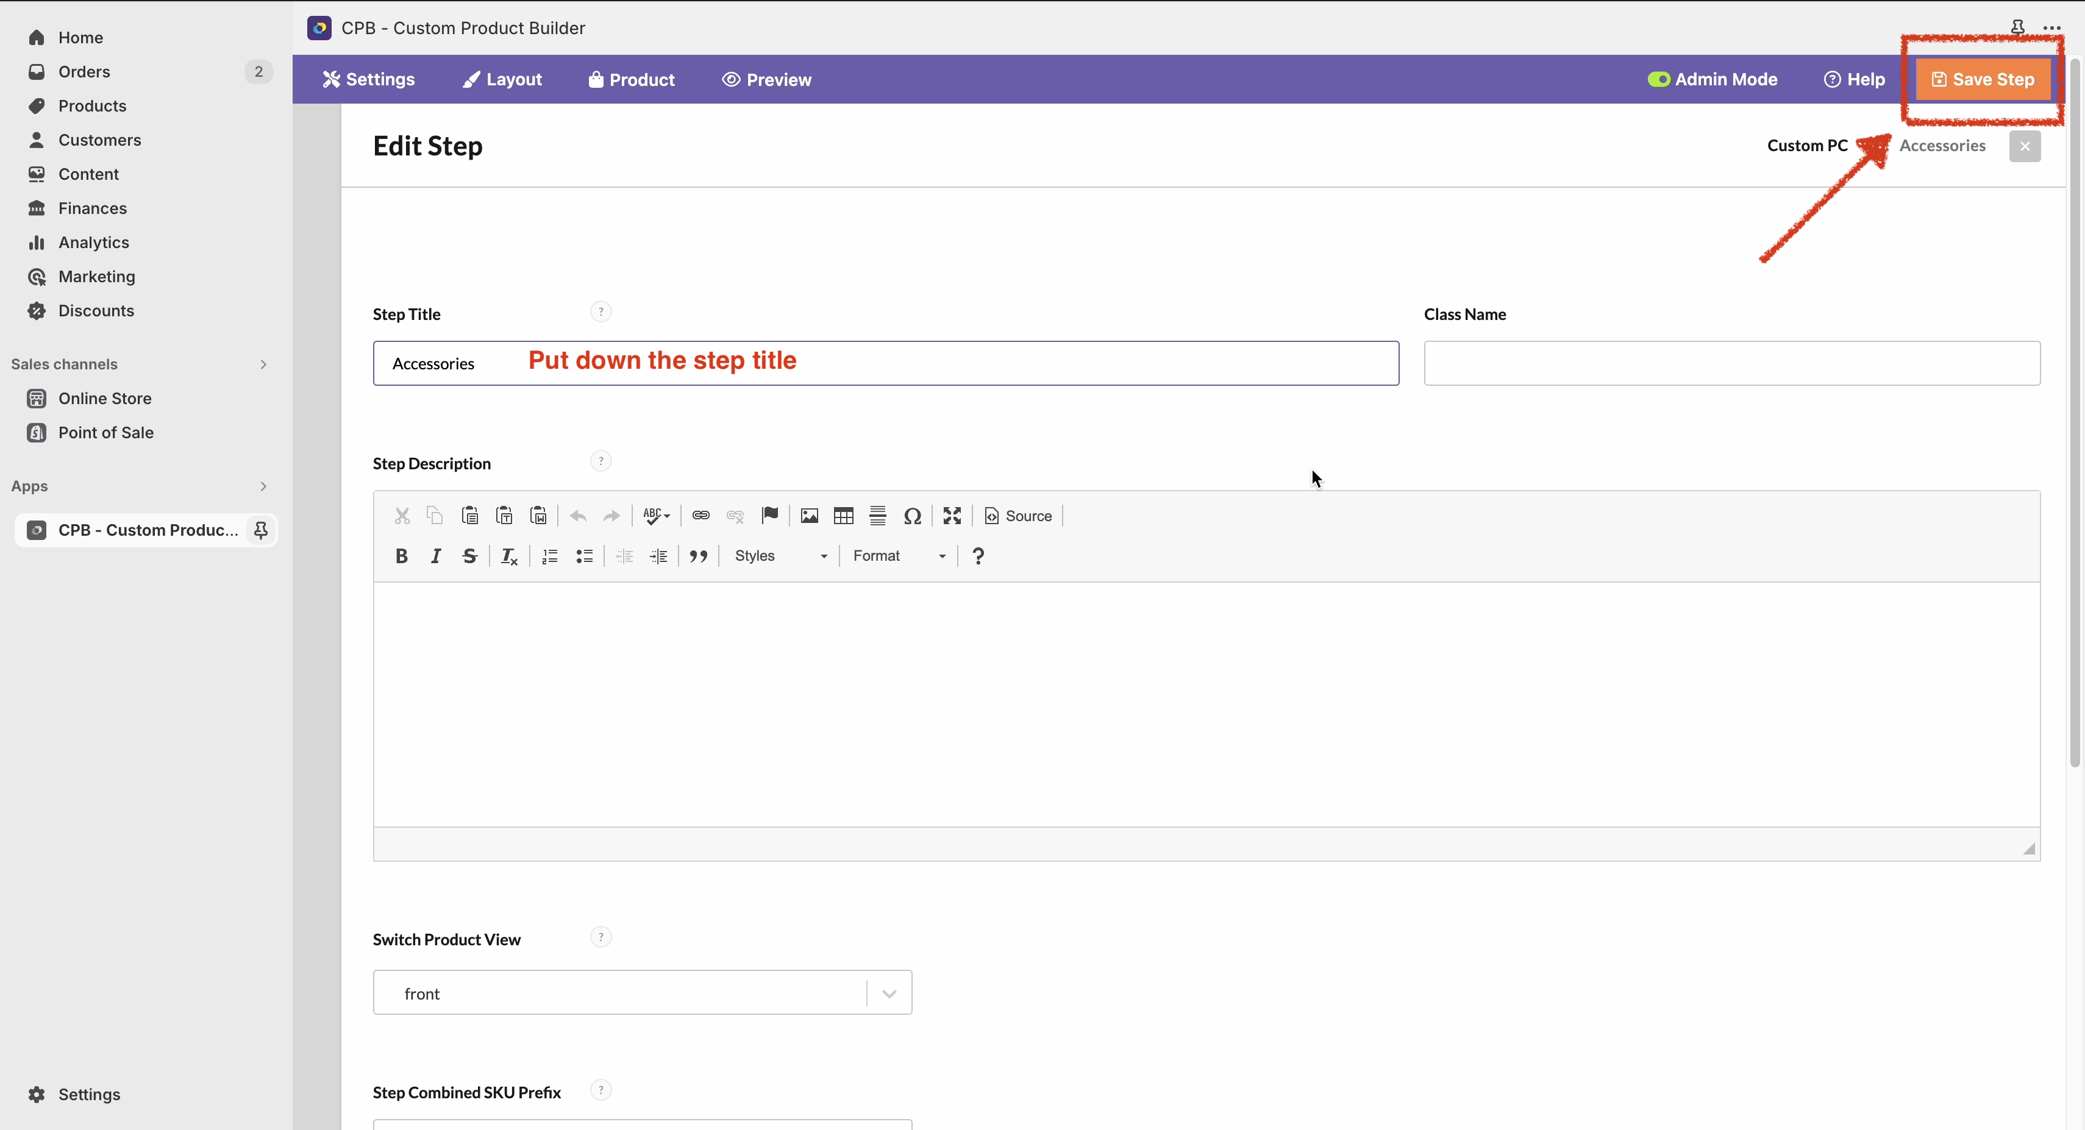Click the Insert Table icon
The width and height of the screenshot is (2085, 1130).
tap(843, 516)
